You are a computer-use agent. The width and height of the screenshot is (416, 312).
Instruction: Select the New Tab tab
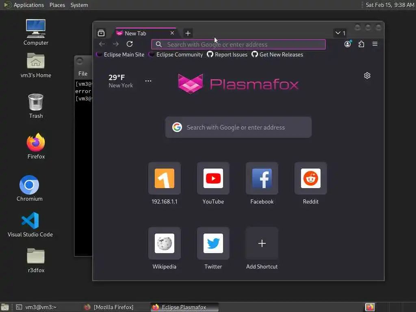[x=145, y=33]
